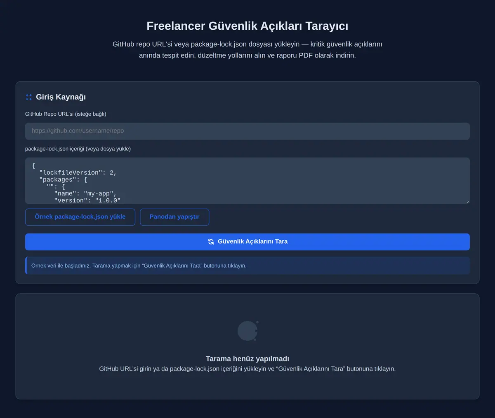Click the refresh icon in the scan button
This screenshot has height=418, width=495.
(211, 242)
